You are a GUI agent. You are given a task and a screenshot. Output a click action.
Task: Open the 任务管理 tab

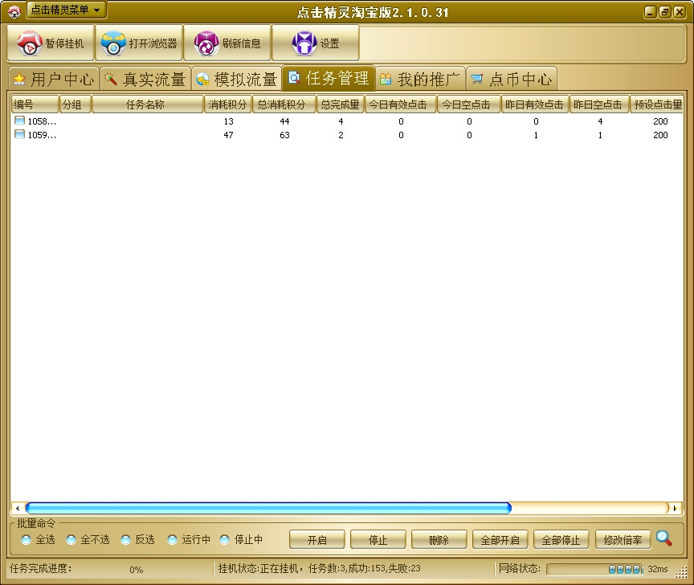(329, 79)
